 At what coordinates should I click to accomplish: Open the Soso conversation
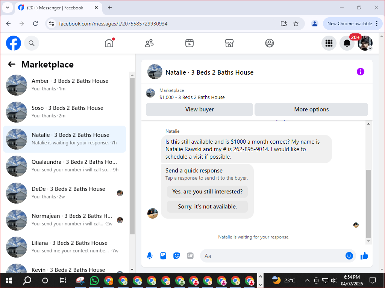point(65,112)
